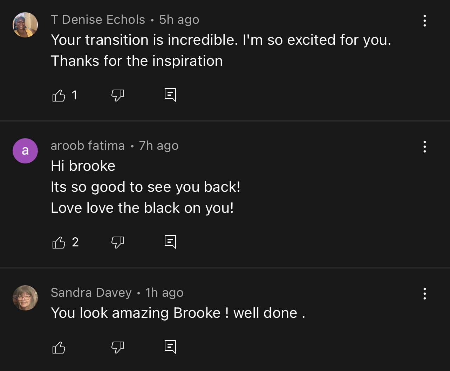Visit aroob fatima's channel name link
The width and height of the screenshot is (450, 371).
pyautogui.click(x=88, y=146)
